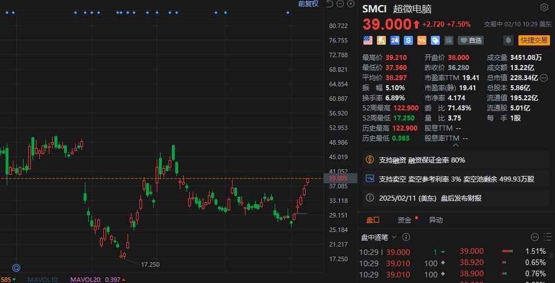Open the price alert bell icon
Image resolution: width=555 pixels, height=283 pixels.
pyautogui.click(x=508, y=40)
